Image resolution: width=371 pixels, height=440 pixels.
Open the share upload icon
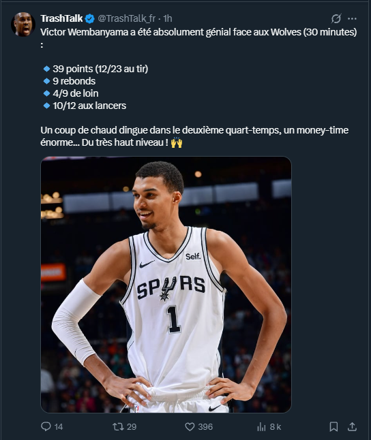352,427
